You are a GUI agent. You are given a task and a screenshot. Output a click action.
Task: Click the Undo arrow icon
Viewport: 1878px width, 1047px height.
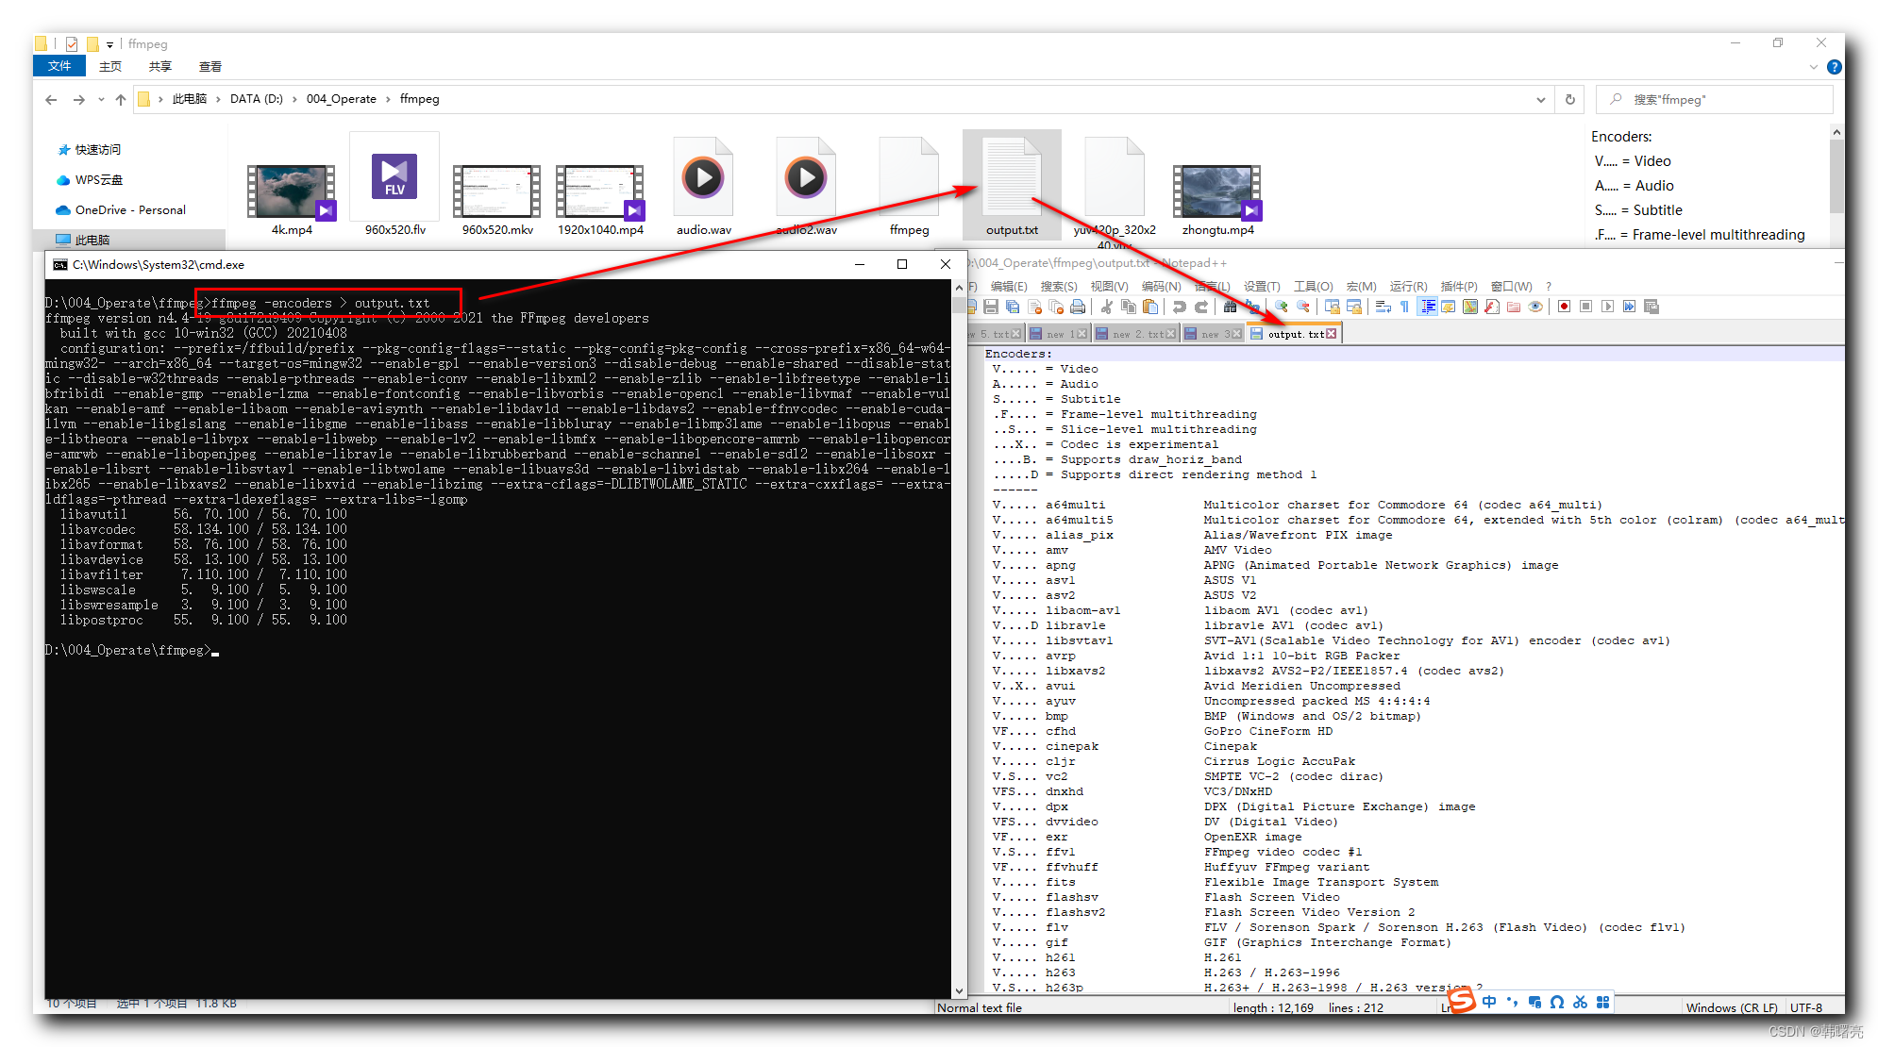click(x=1179, y=307)
